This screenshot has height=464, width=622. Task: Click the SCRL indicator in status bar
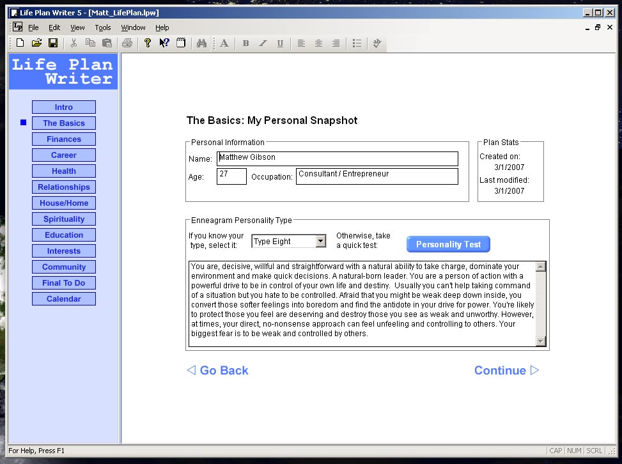(x=595, y=451)
